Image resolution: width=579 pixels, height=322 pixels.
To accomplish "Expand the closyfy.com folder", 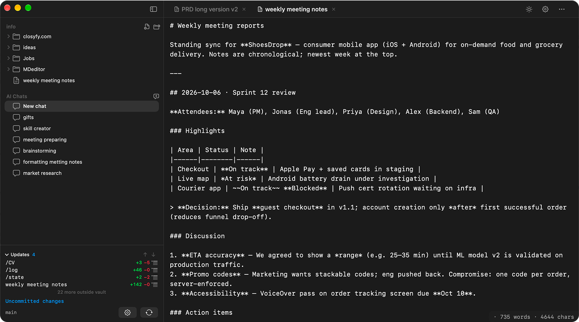I will [x=9, y=36].
